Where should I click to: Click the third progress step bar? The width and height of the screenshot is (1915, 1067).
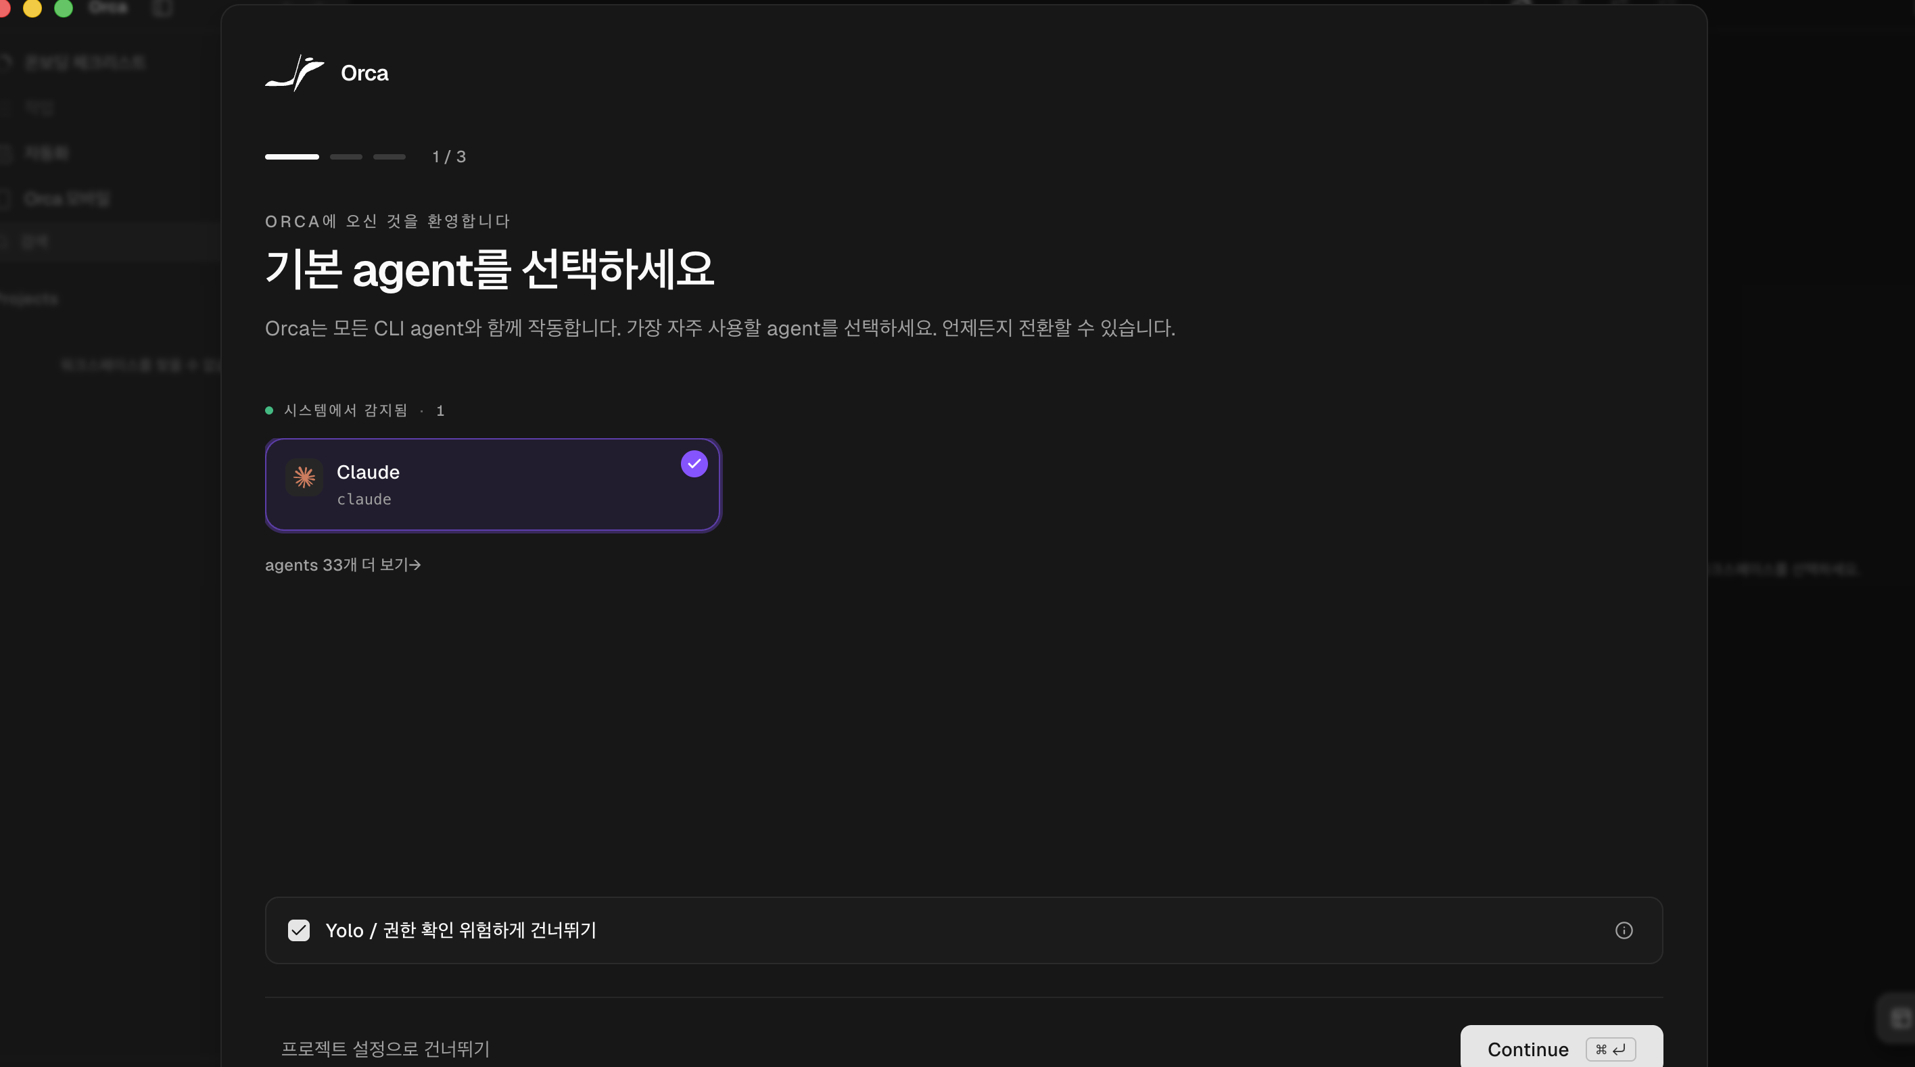pos(389,157)
